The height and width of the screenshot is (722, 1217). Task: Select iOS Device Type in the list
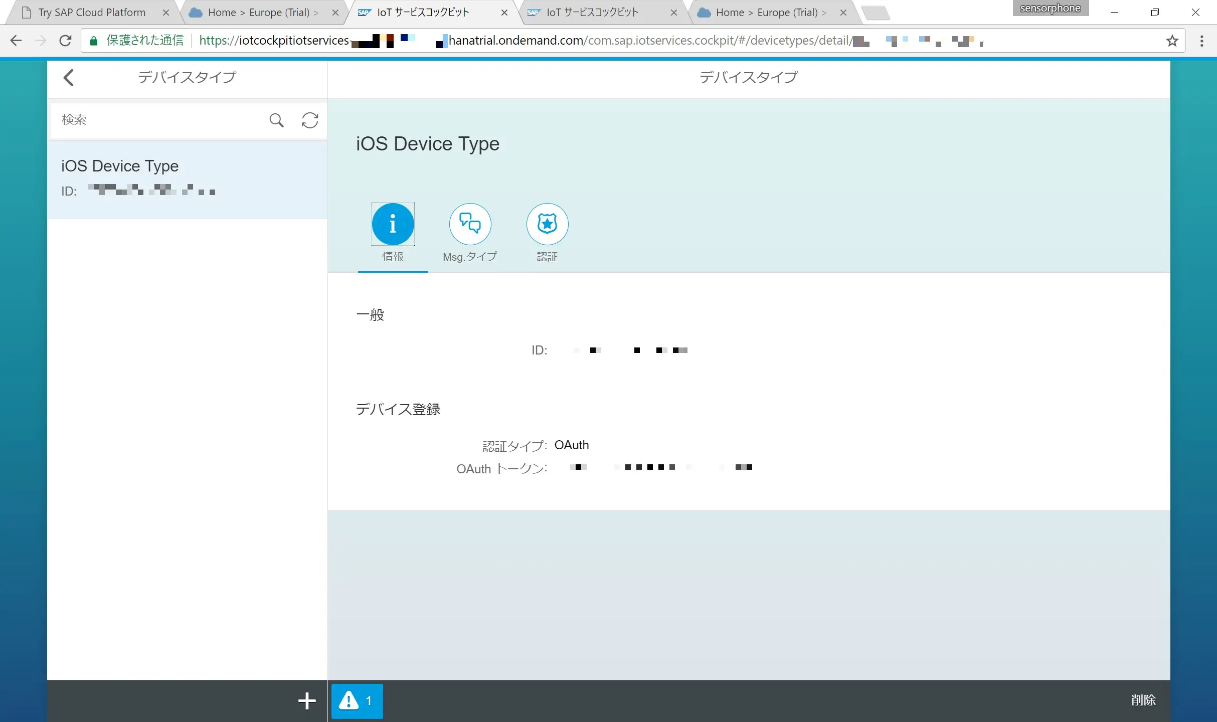point(188,179)
